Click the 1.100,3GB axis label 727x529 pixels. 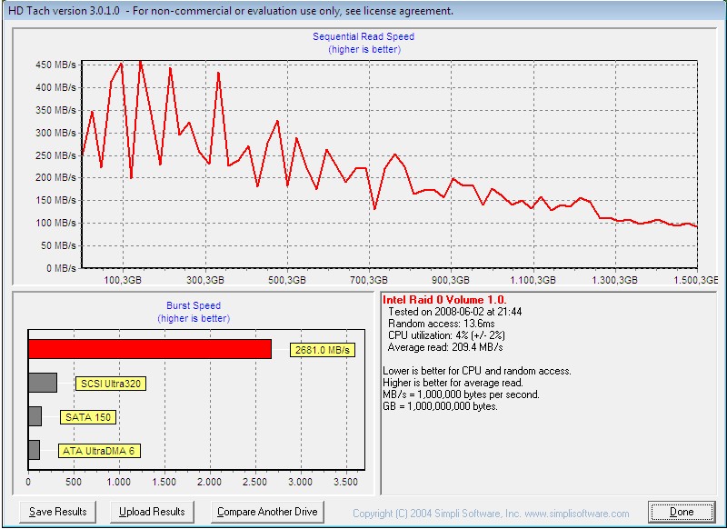pyautogui.click(x=533, y=280)
